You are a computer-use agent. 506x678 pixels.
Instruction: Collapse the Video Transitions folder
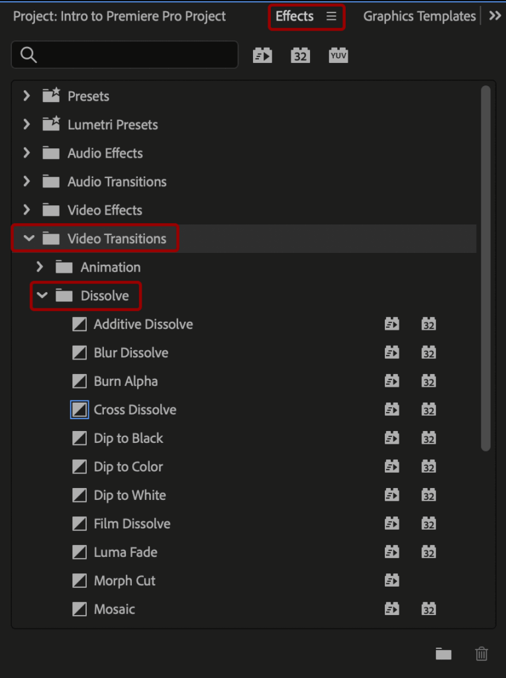[28, 238]
